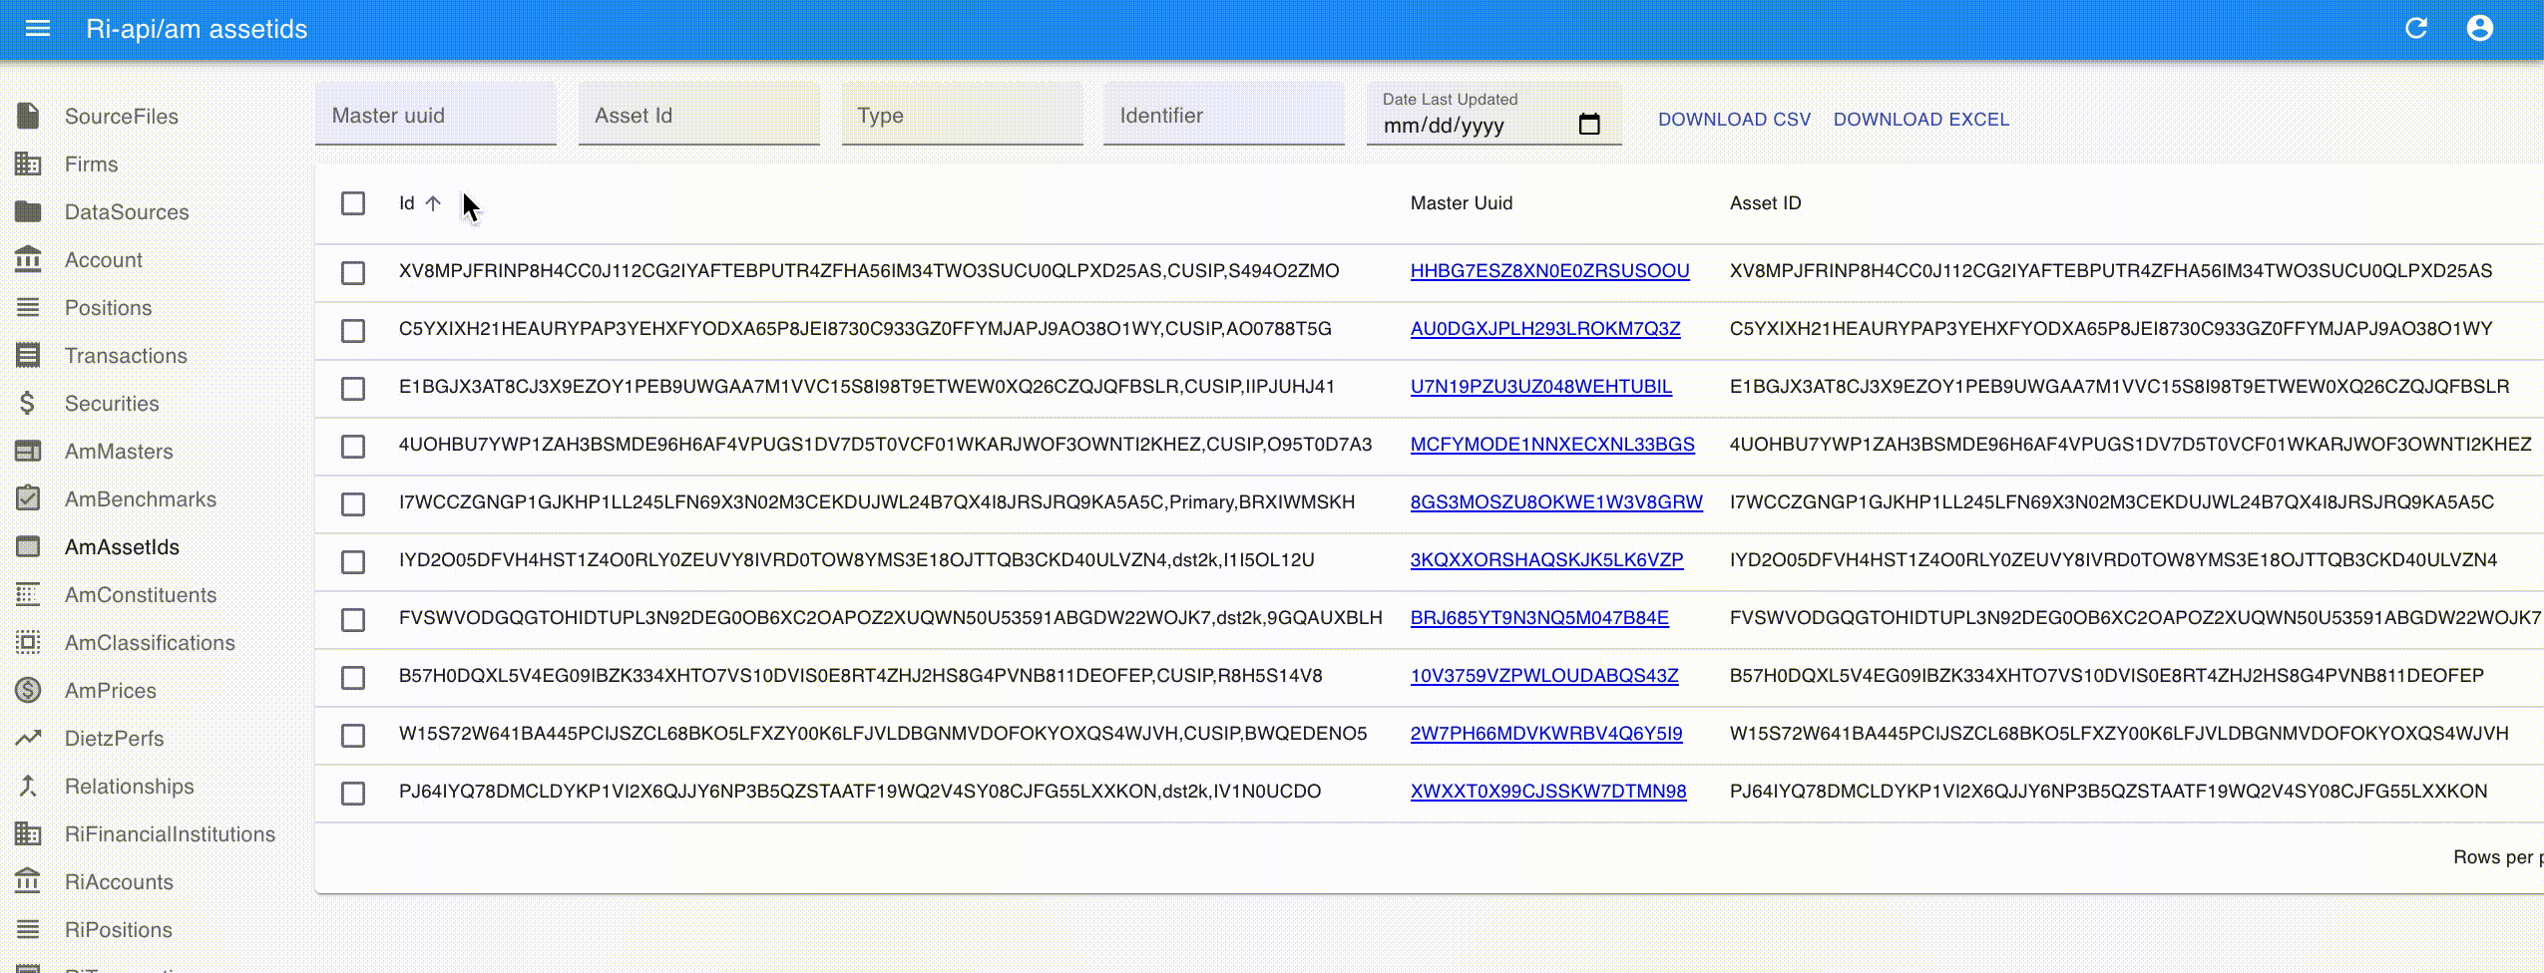Click the Securities dollar icon
The width and height of the screenshot is (2544, 973).
[x=28, y=403]
